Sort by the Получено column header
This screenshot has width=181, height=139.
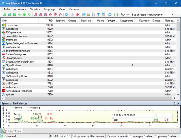143,21
